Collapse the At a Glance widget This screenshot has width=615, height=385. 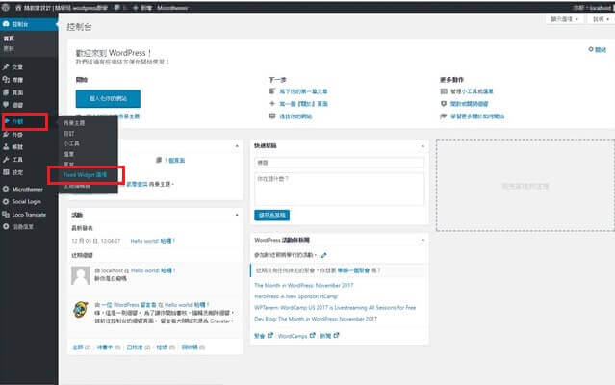[x=237, y=146]
